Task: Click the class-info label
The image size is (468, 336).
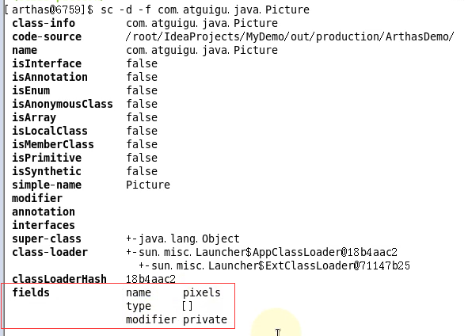Action: tap(44, 23)
